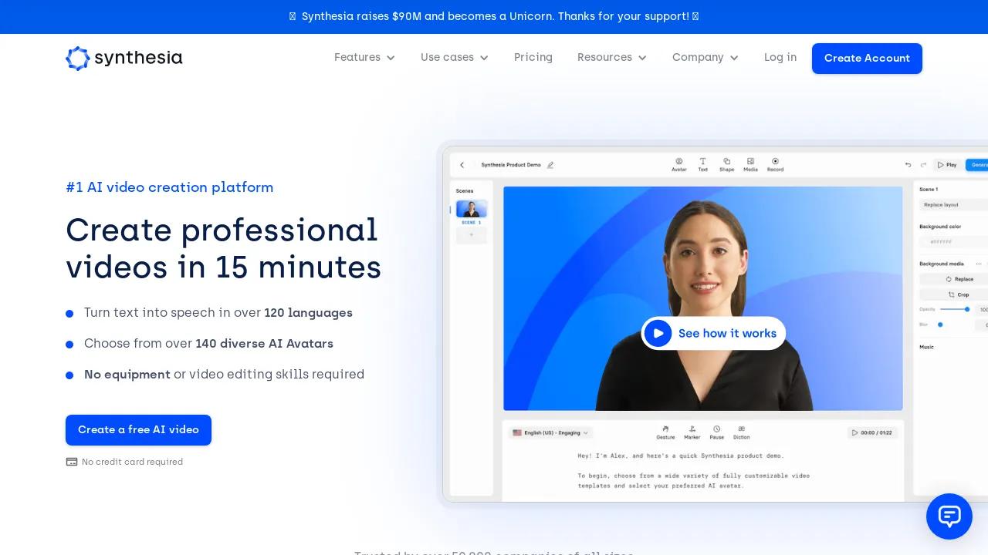This screenshot has width=988, height=555.
Task: Click the Opacity slider handle
Action: [x=967, y=309]
